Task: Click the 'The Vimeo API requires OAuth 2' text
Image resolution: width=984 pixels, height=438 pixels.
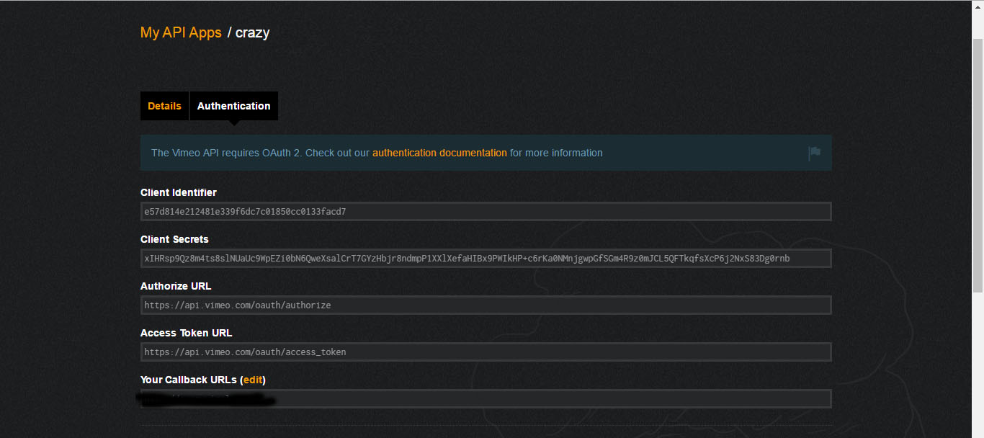Action: 225,153
